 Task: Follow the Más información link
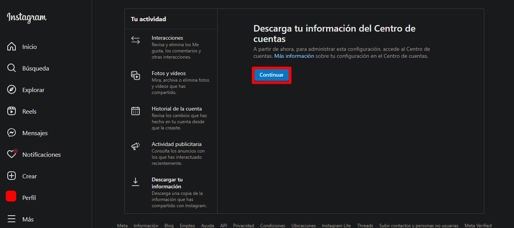coord(294,56)
